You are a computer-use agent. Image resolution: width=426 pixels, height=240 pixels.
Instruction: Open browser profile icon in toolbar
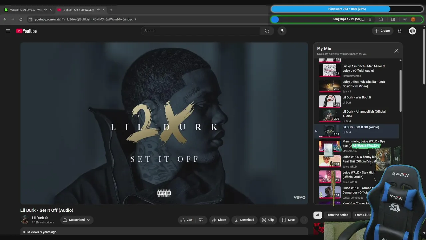413,19
